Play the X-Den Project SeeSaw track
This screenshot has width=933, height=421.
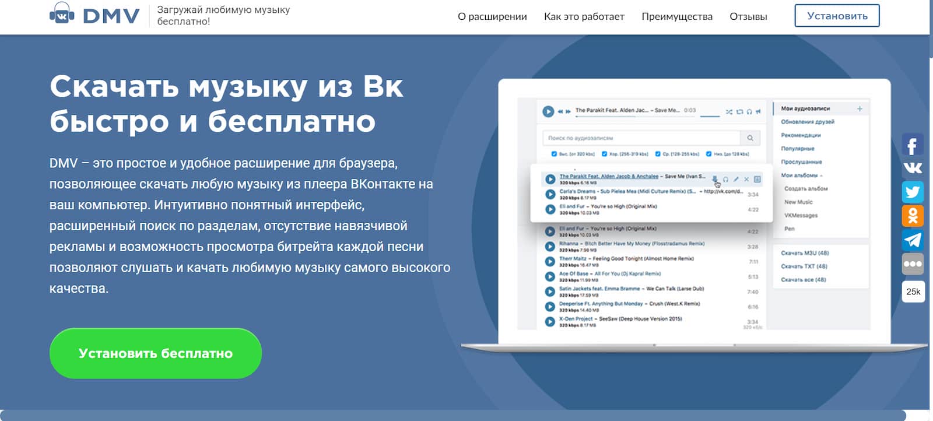(550, 322)
